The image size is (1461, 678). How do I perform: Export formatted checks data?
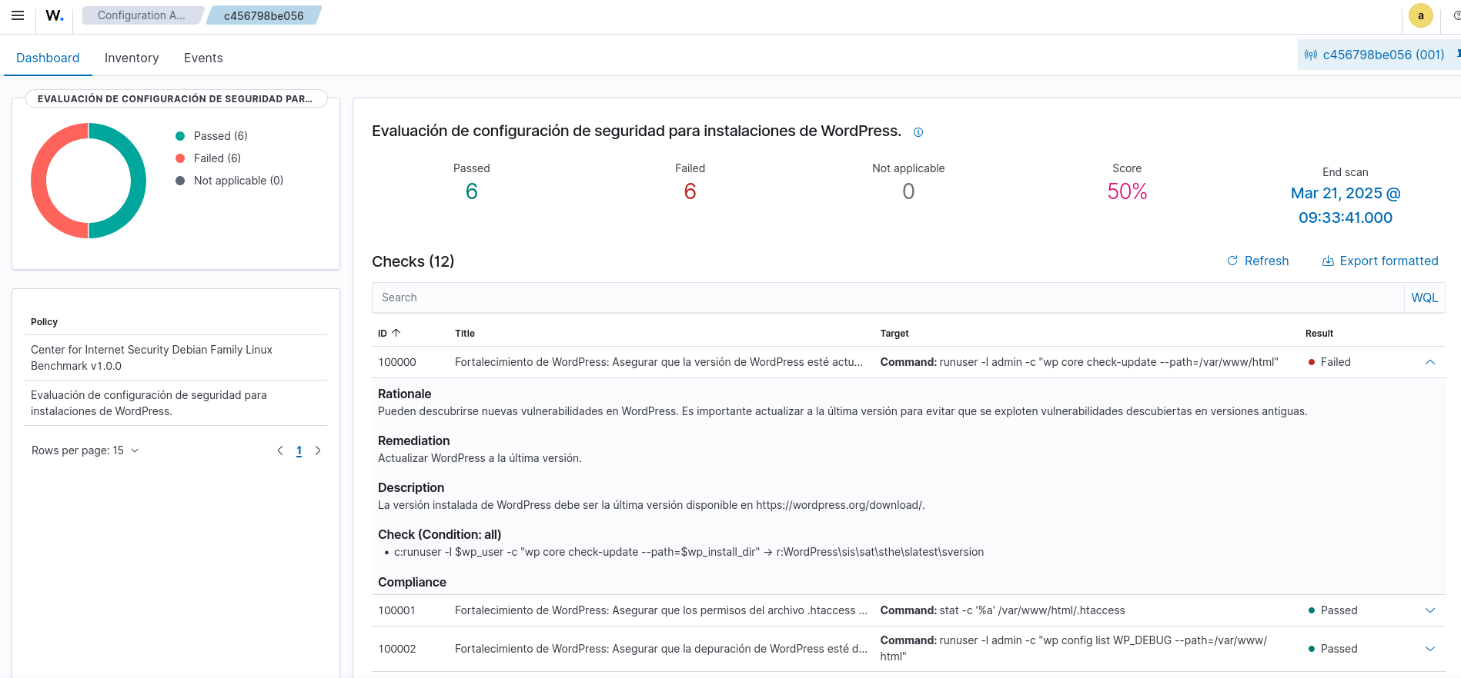coord(1380,261)
